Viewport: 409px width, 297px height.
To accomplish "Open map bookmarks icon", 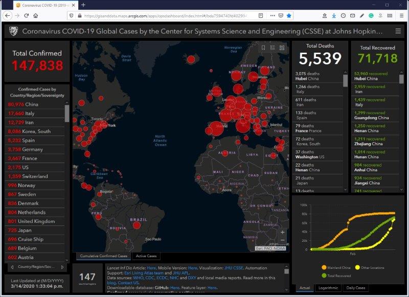I will pyautogui.click(x=263, y=48).
